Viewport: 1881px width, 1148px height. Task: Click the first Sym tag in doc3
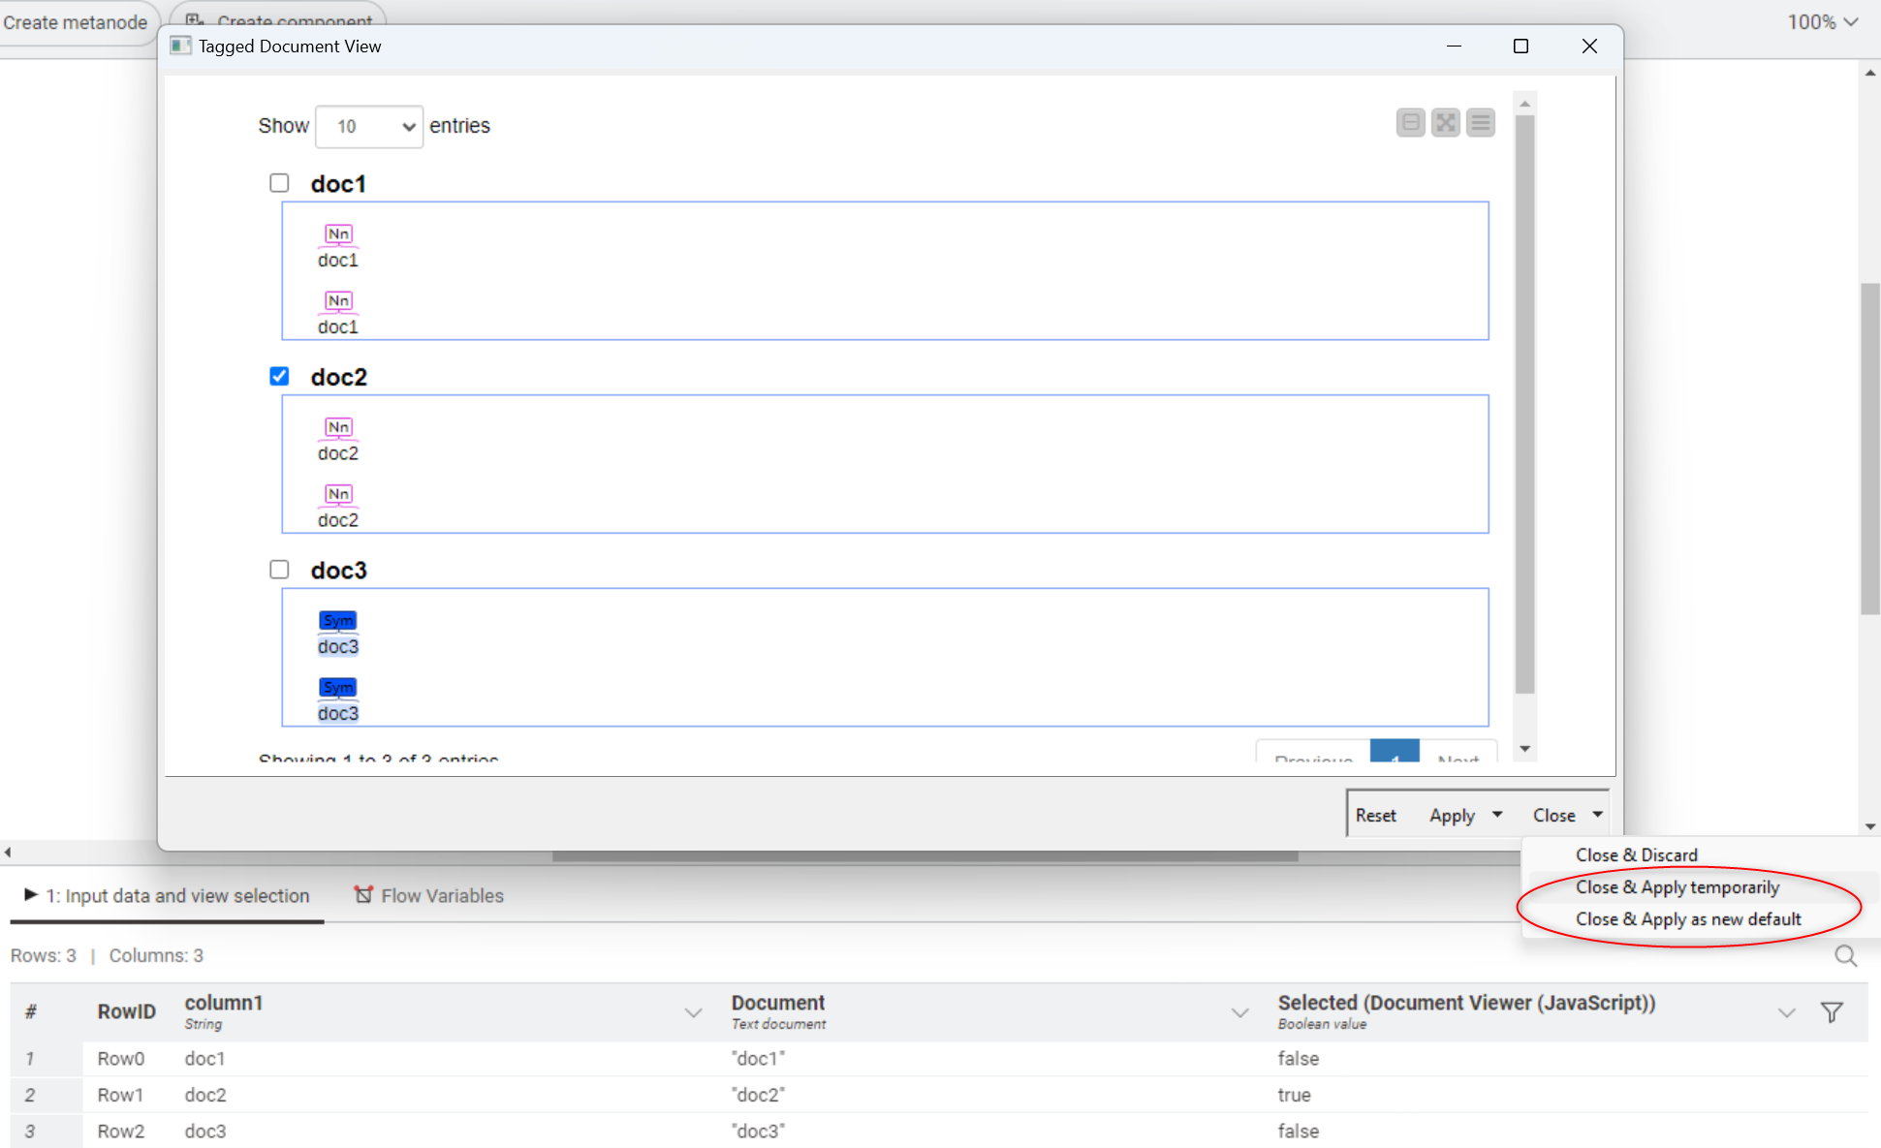[x=338, y=621]
